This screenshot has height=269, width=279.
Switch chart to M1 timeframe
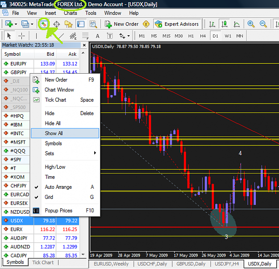point(142,36)
